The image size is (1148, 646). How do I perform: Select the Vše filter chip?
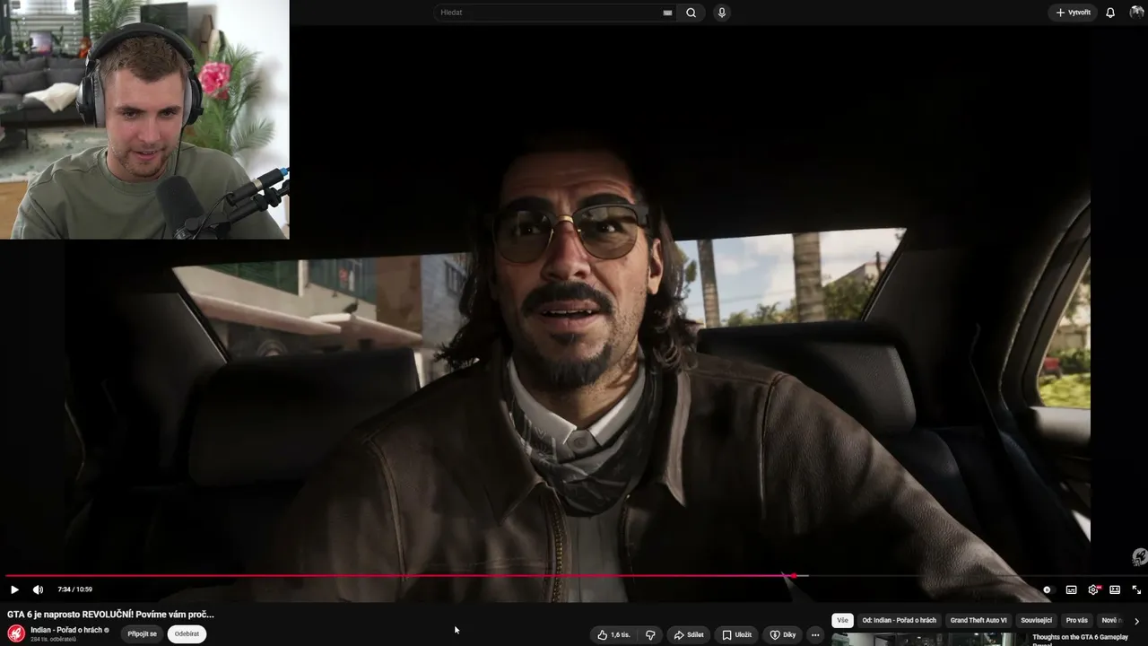coord(842,620)
